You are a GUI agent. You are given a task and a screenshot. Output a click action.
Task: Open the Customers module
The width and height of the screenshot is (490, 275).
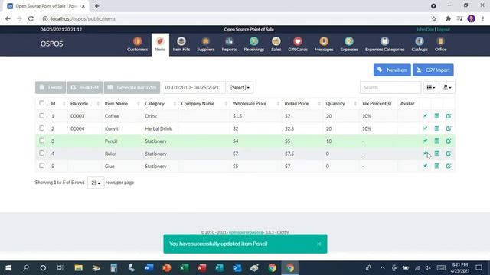tap(137, 44)
